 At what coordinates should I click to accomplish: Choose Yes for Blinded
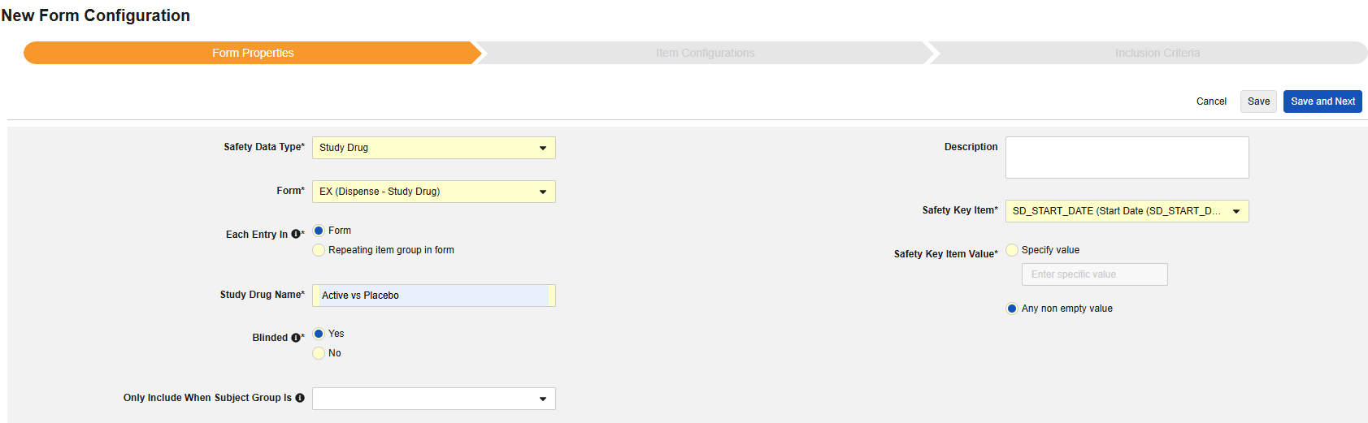[319, 334]
